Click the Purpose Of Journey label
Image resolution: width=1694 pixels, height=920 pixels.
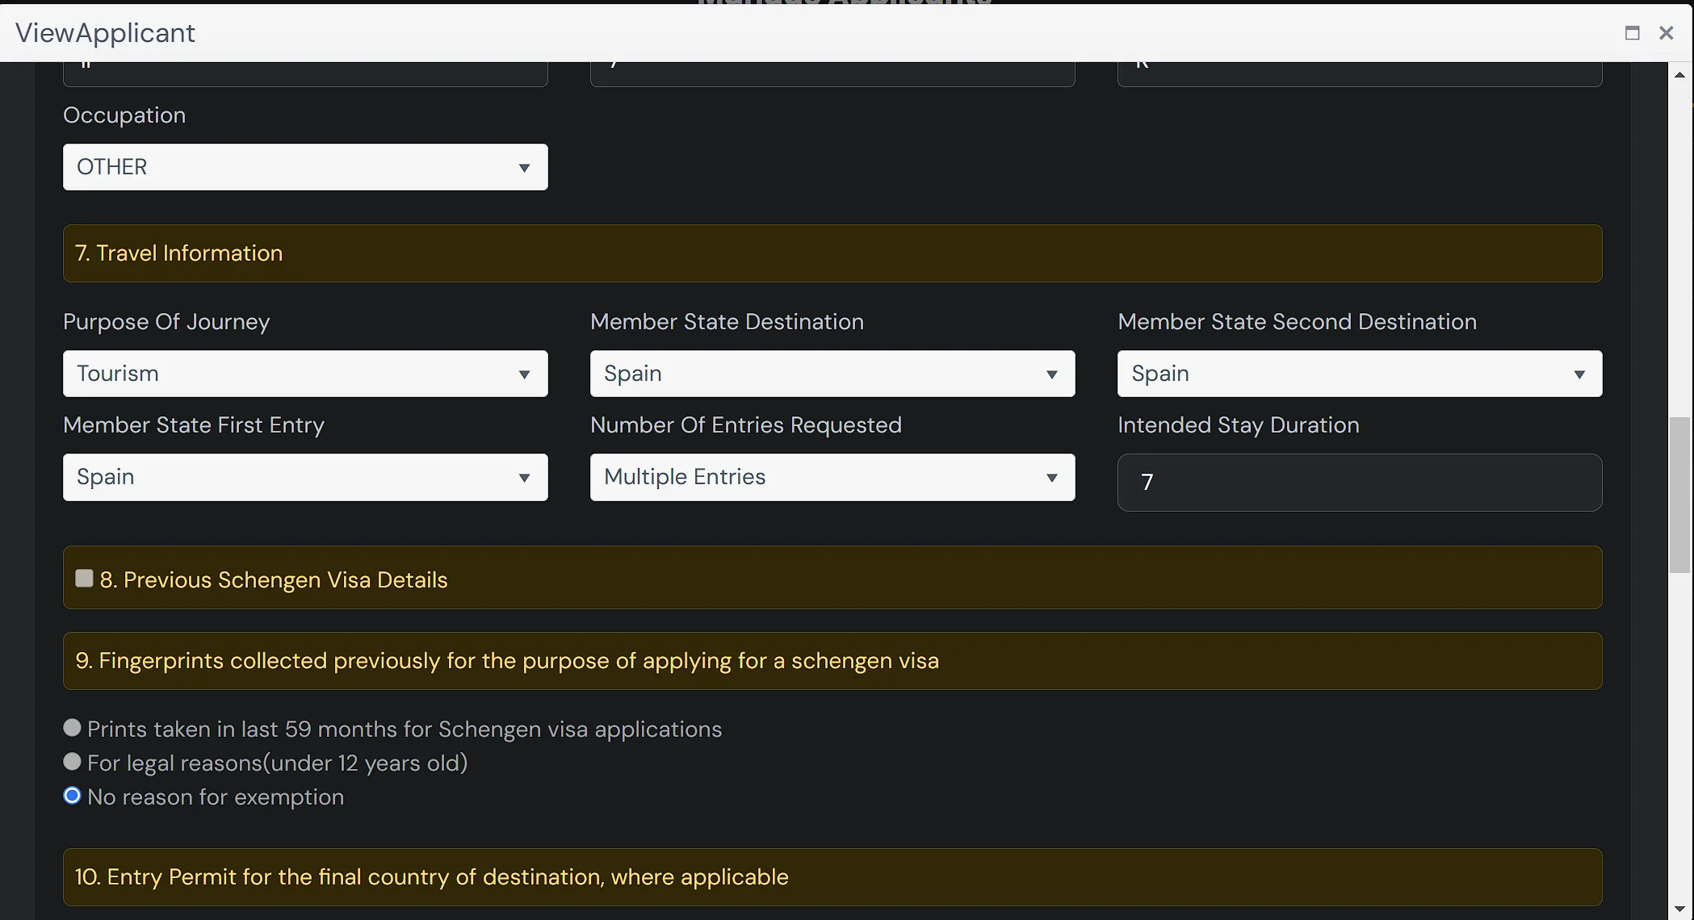click(166, 322)
